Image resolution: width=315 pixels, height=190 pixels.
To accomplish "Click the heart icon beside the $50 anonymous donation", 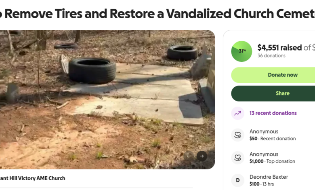I will click(x=237, y=135).
